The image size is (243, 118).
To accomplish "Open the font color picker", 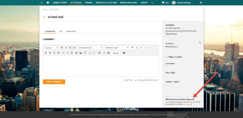I will click(x=134, y=48).
